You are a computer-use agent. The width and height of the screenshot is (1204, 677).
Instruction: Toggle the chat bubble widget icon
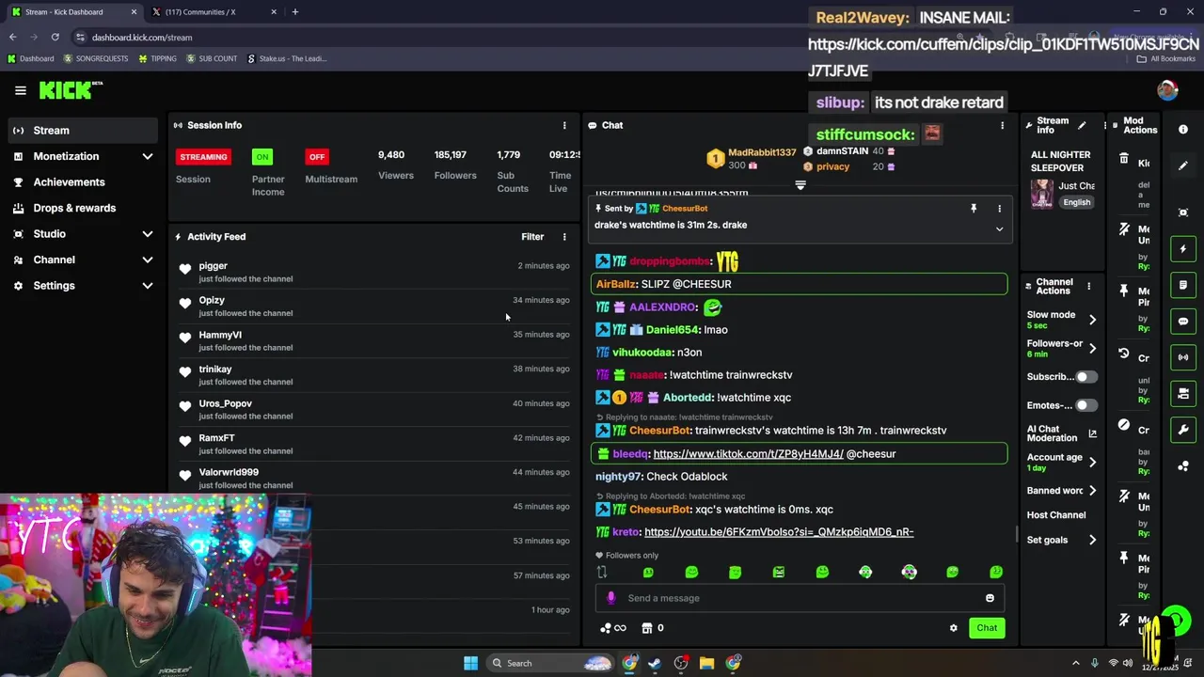pyautogui.click(x=1183, y=322)
